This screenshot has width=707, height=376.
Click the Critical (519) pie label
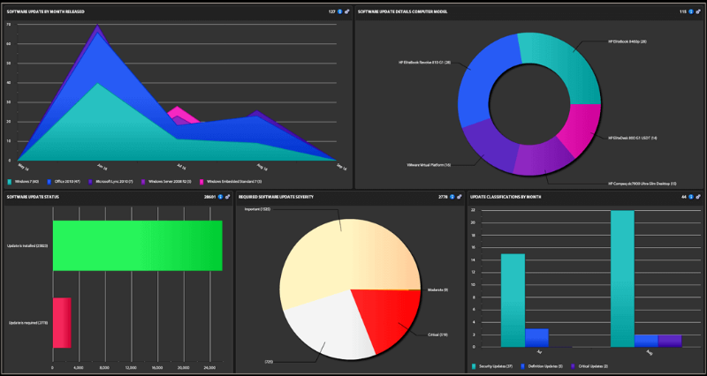coord(437,335)
